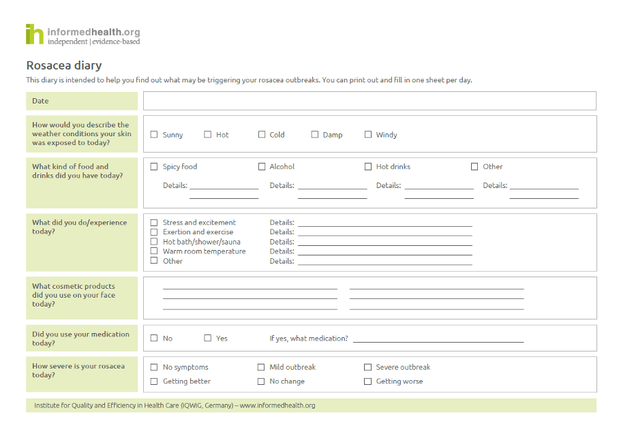
Task: Tick Warm room temperature checkbox
Action: (154, 251)
